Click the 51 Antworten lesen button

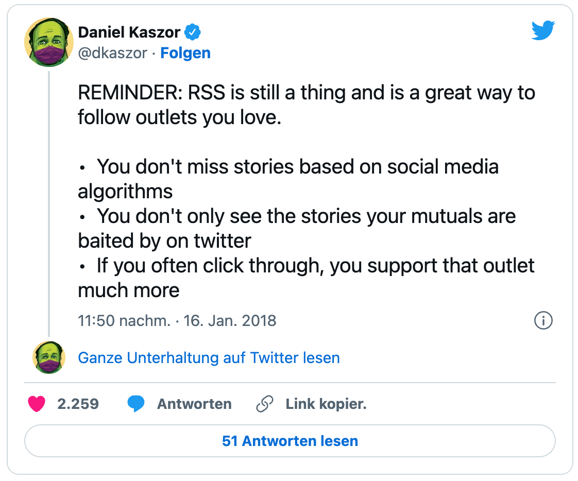[x=290, y=441]
